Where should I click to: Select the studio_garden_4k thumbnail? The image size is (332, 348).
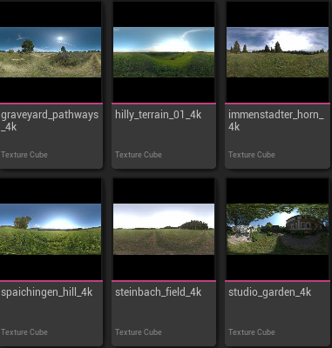pos(277,229)
